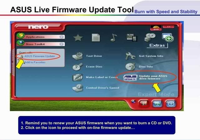Click the Applications panel header
This screenshot has height=140, width=200.
click(41, 37)
